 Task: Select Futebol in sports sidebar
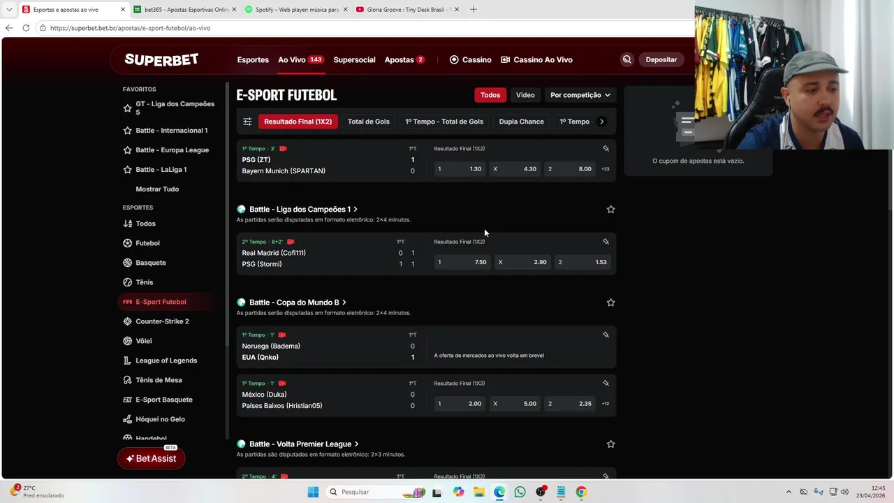click(x=147, y=243)
